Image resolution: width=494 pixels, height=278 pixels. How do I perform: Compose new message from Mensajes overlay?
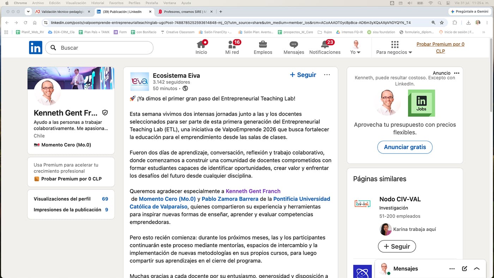tap(464, 269)
